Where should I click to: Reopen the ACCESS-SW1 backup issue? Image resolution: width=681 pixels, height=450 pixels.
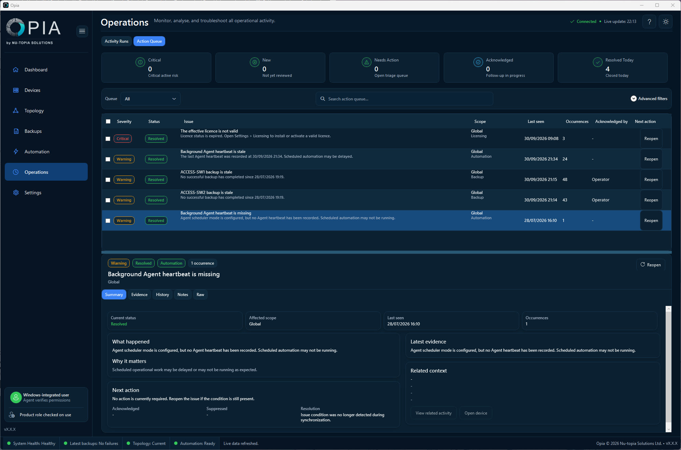pyautogui.click(x=651, y=180)
